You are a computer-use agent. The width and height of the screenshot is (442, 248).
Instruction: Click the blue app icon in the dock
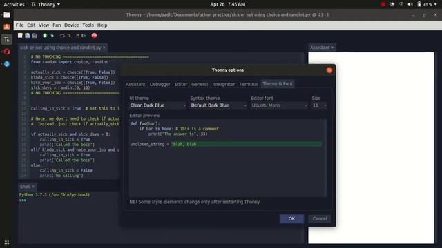[x=7, y=64]
